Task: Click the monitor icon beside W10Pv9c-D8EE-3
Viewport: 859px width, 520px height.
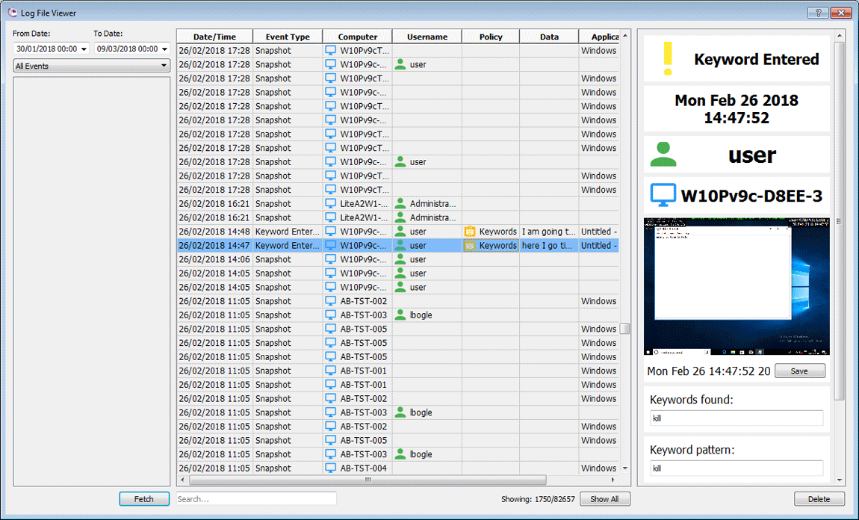Action: [x=663, y=196]
